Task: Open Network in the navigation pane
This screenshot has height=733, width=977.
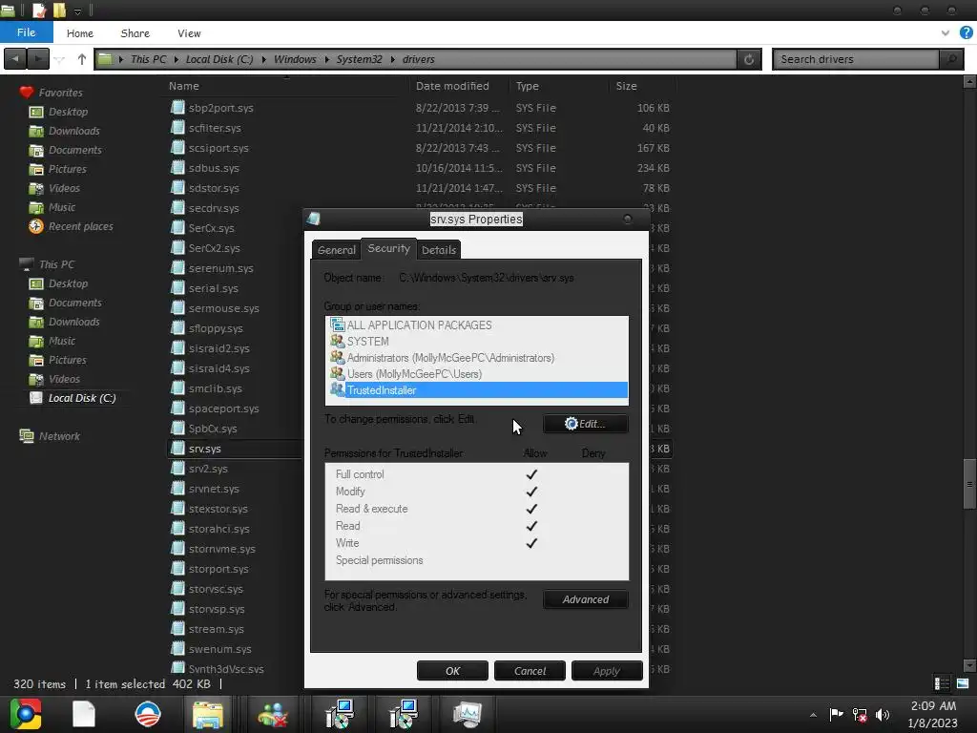Action: 59,436
